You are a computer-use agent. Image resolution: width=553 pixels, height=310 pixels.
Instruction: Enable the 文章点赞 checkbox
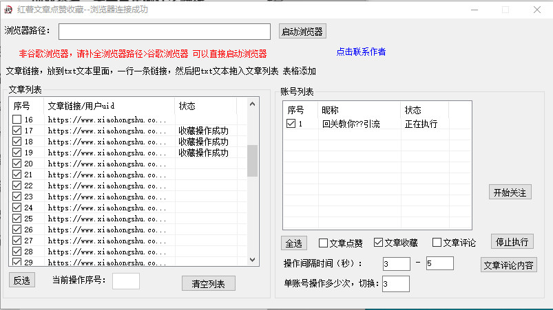[323, 243]
